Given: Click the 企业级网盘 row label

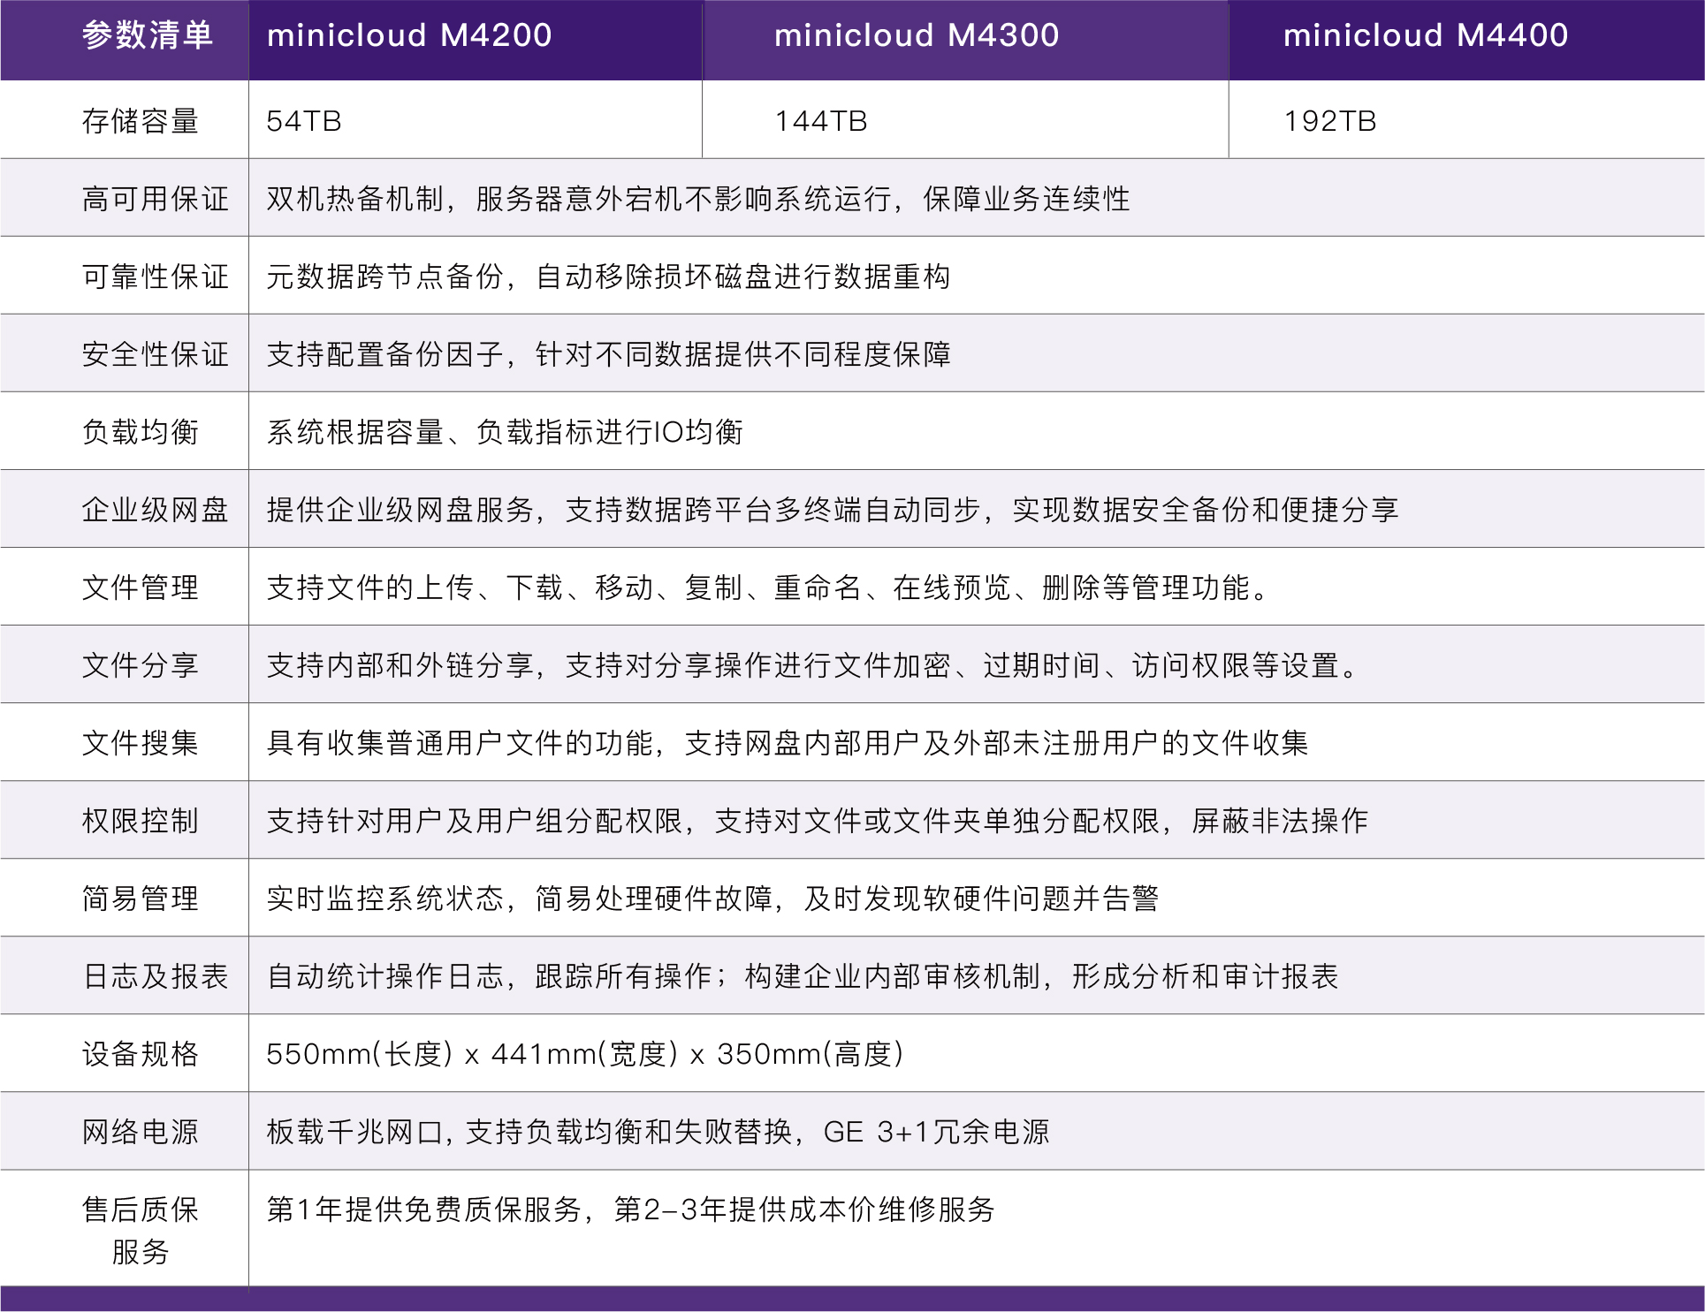Looking at the screenshot, I should point(155,510).
